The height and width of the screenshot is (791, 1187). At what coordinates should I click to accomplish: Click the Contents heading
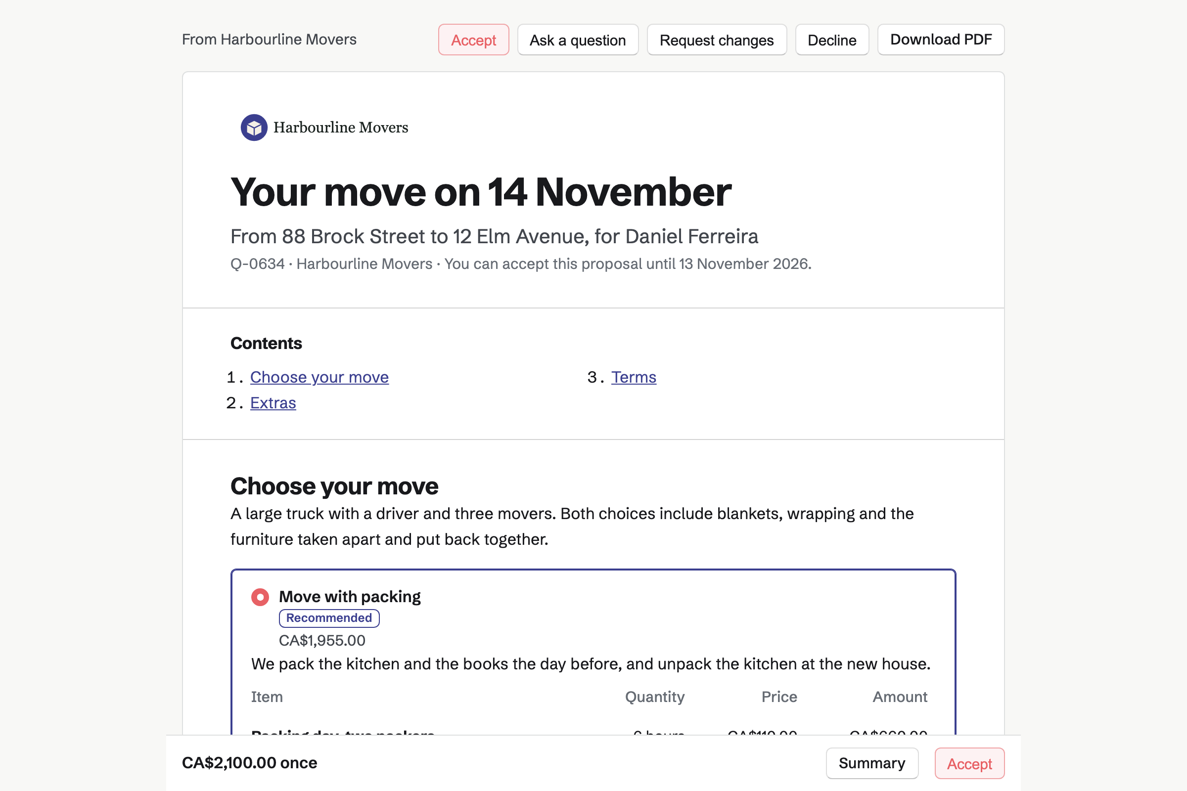266,344
